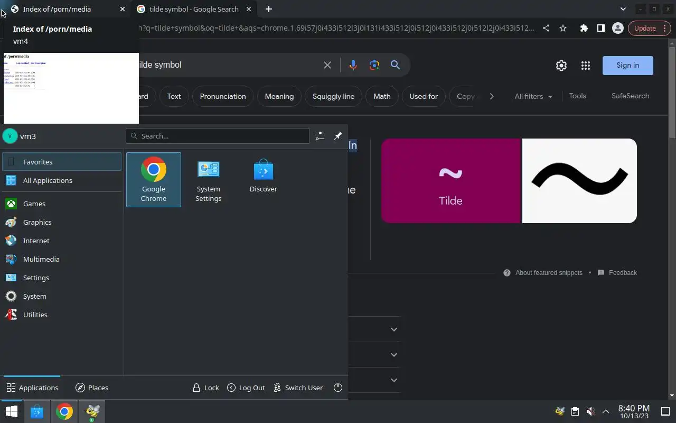Focus the launcher Search field

(x=218, y=136)
